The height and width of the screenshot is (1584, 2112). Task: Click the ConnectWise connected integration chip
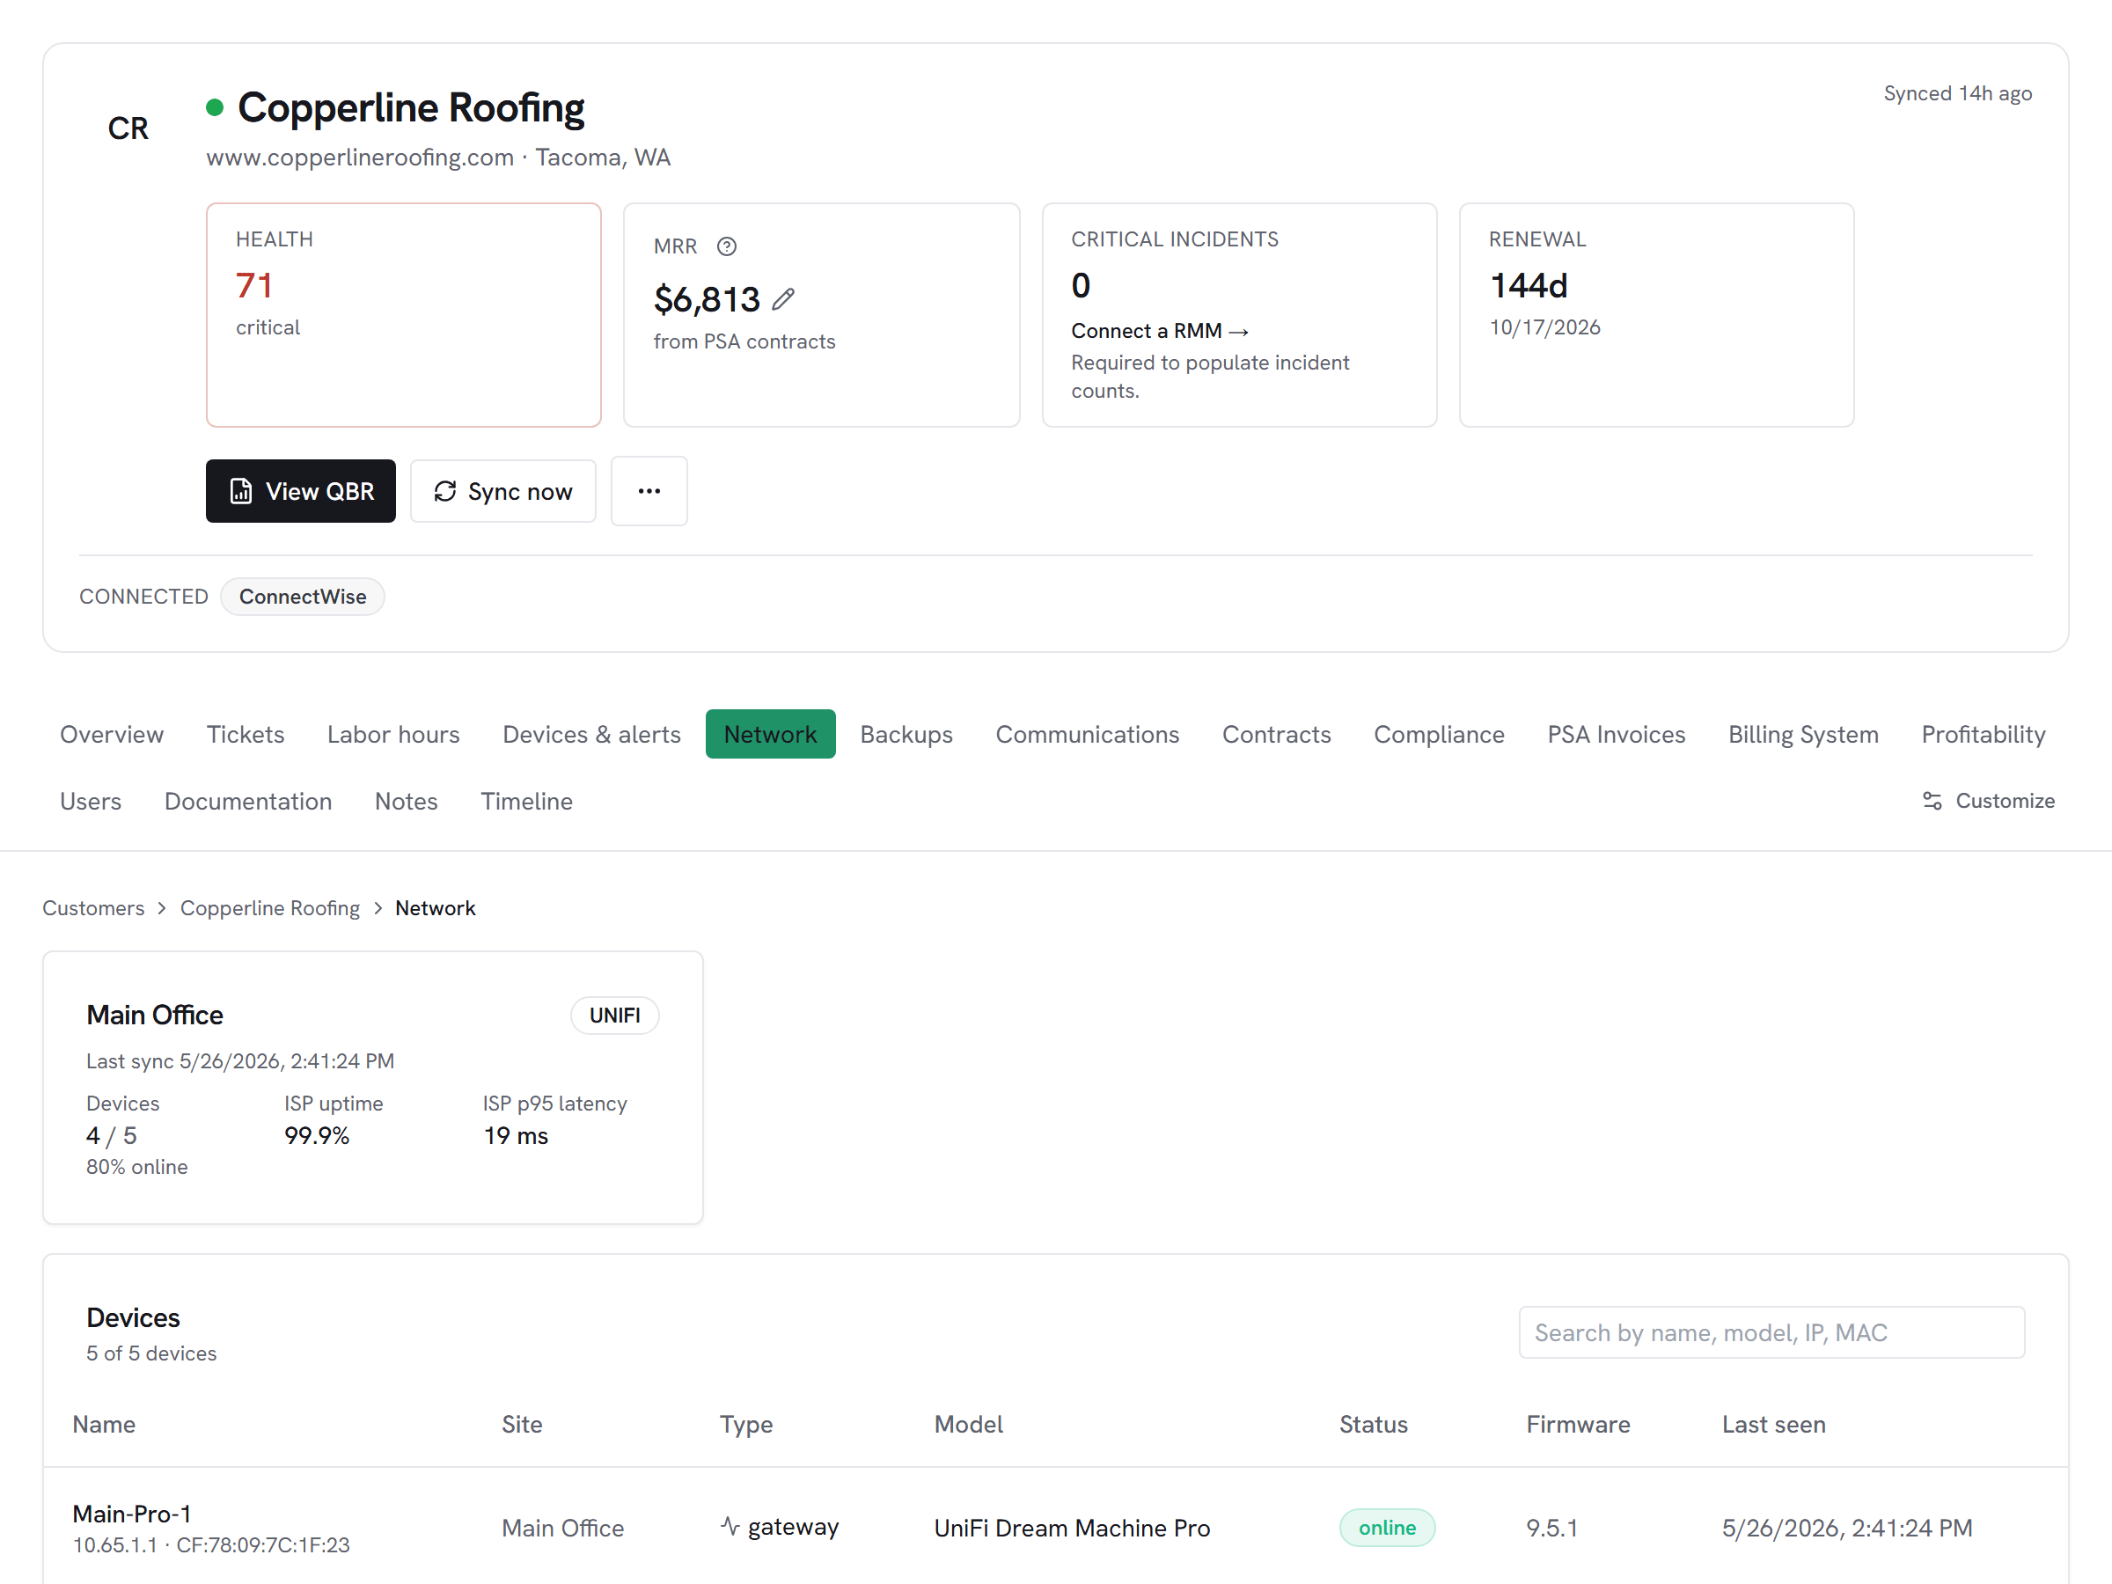click(303, 596)
